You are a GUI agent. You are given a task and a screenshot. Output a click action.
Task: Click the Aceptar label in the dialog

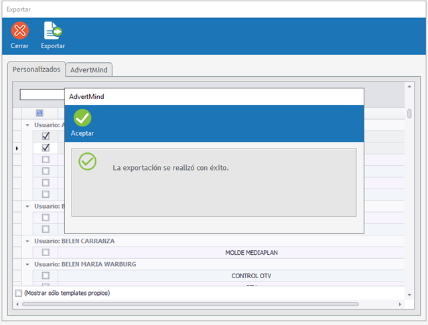tap(82, 133)
